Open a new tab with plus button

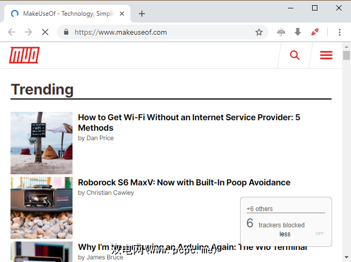click(142, 14)
